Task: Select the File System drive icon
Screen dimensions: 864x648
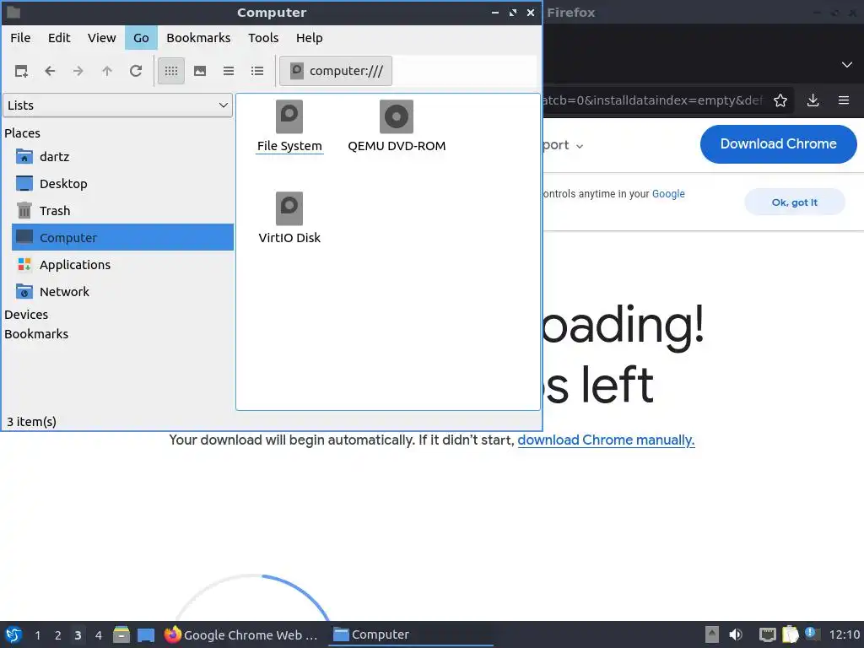Action: coord(289,127)
